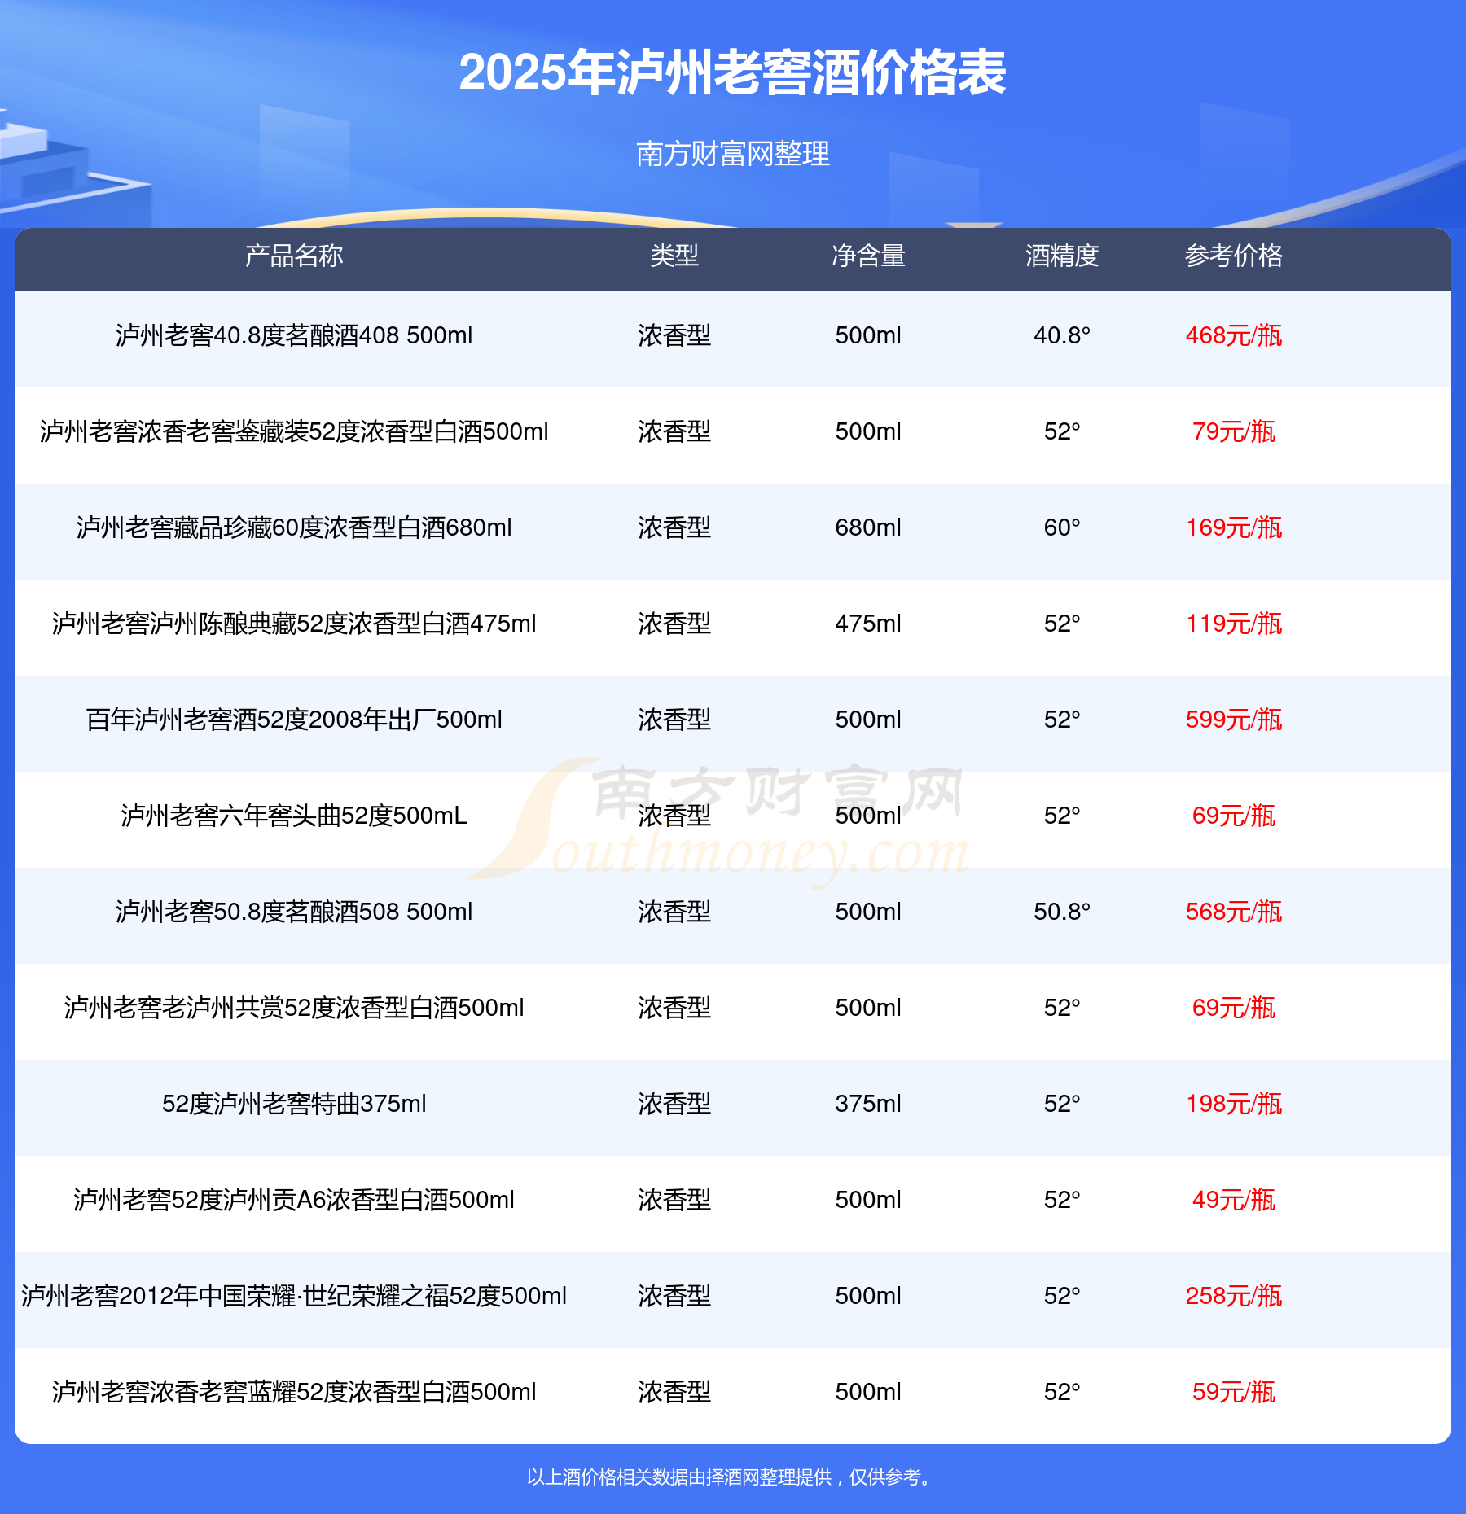Click product name "泸州老窖40.8度茗酿酒408 500ml"
Image resolution: width=1466 pixels, height=1514 pixels.
[x=294, y=335]
